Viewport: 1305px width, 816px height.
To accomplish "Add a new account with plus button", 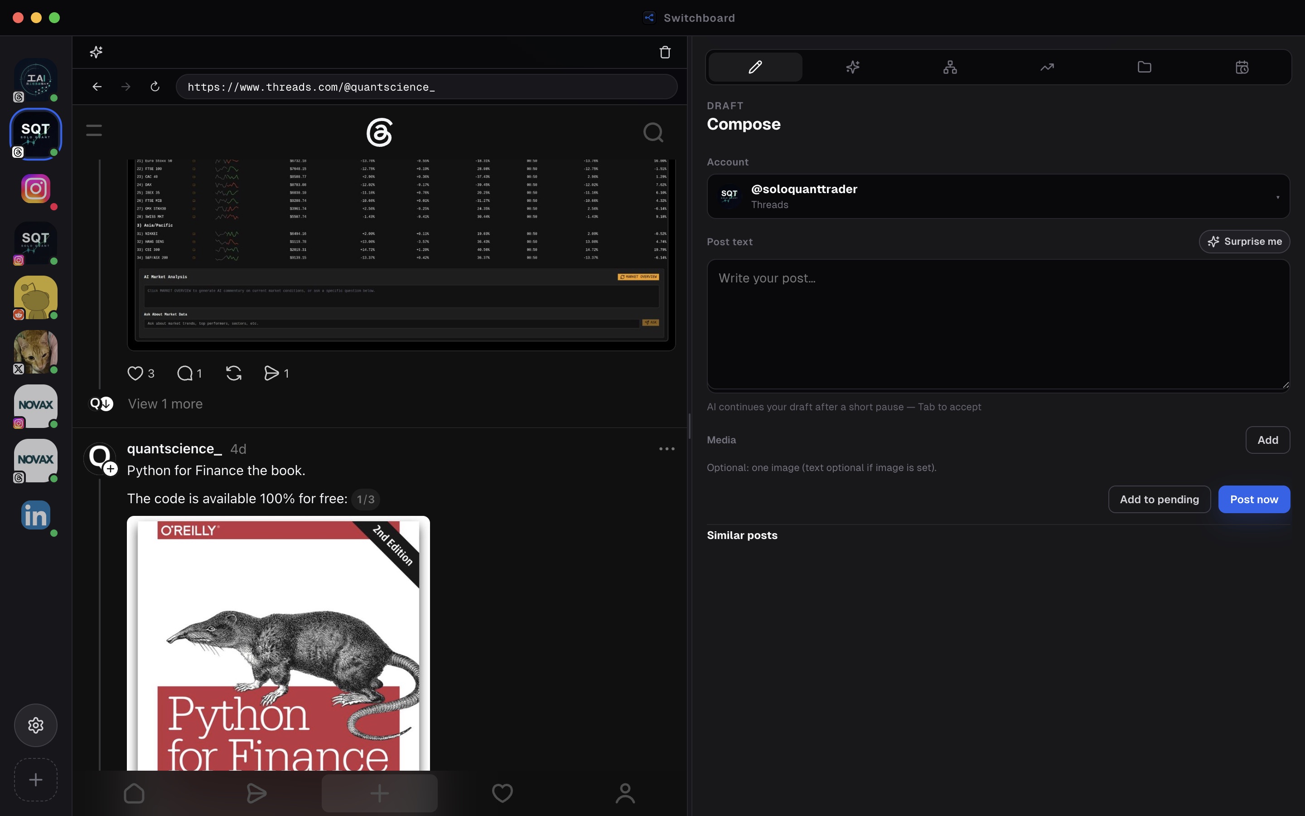I will pos(36,780).
